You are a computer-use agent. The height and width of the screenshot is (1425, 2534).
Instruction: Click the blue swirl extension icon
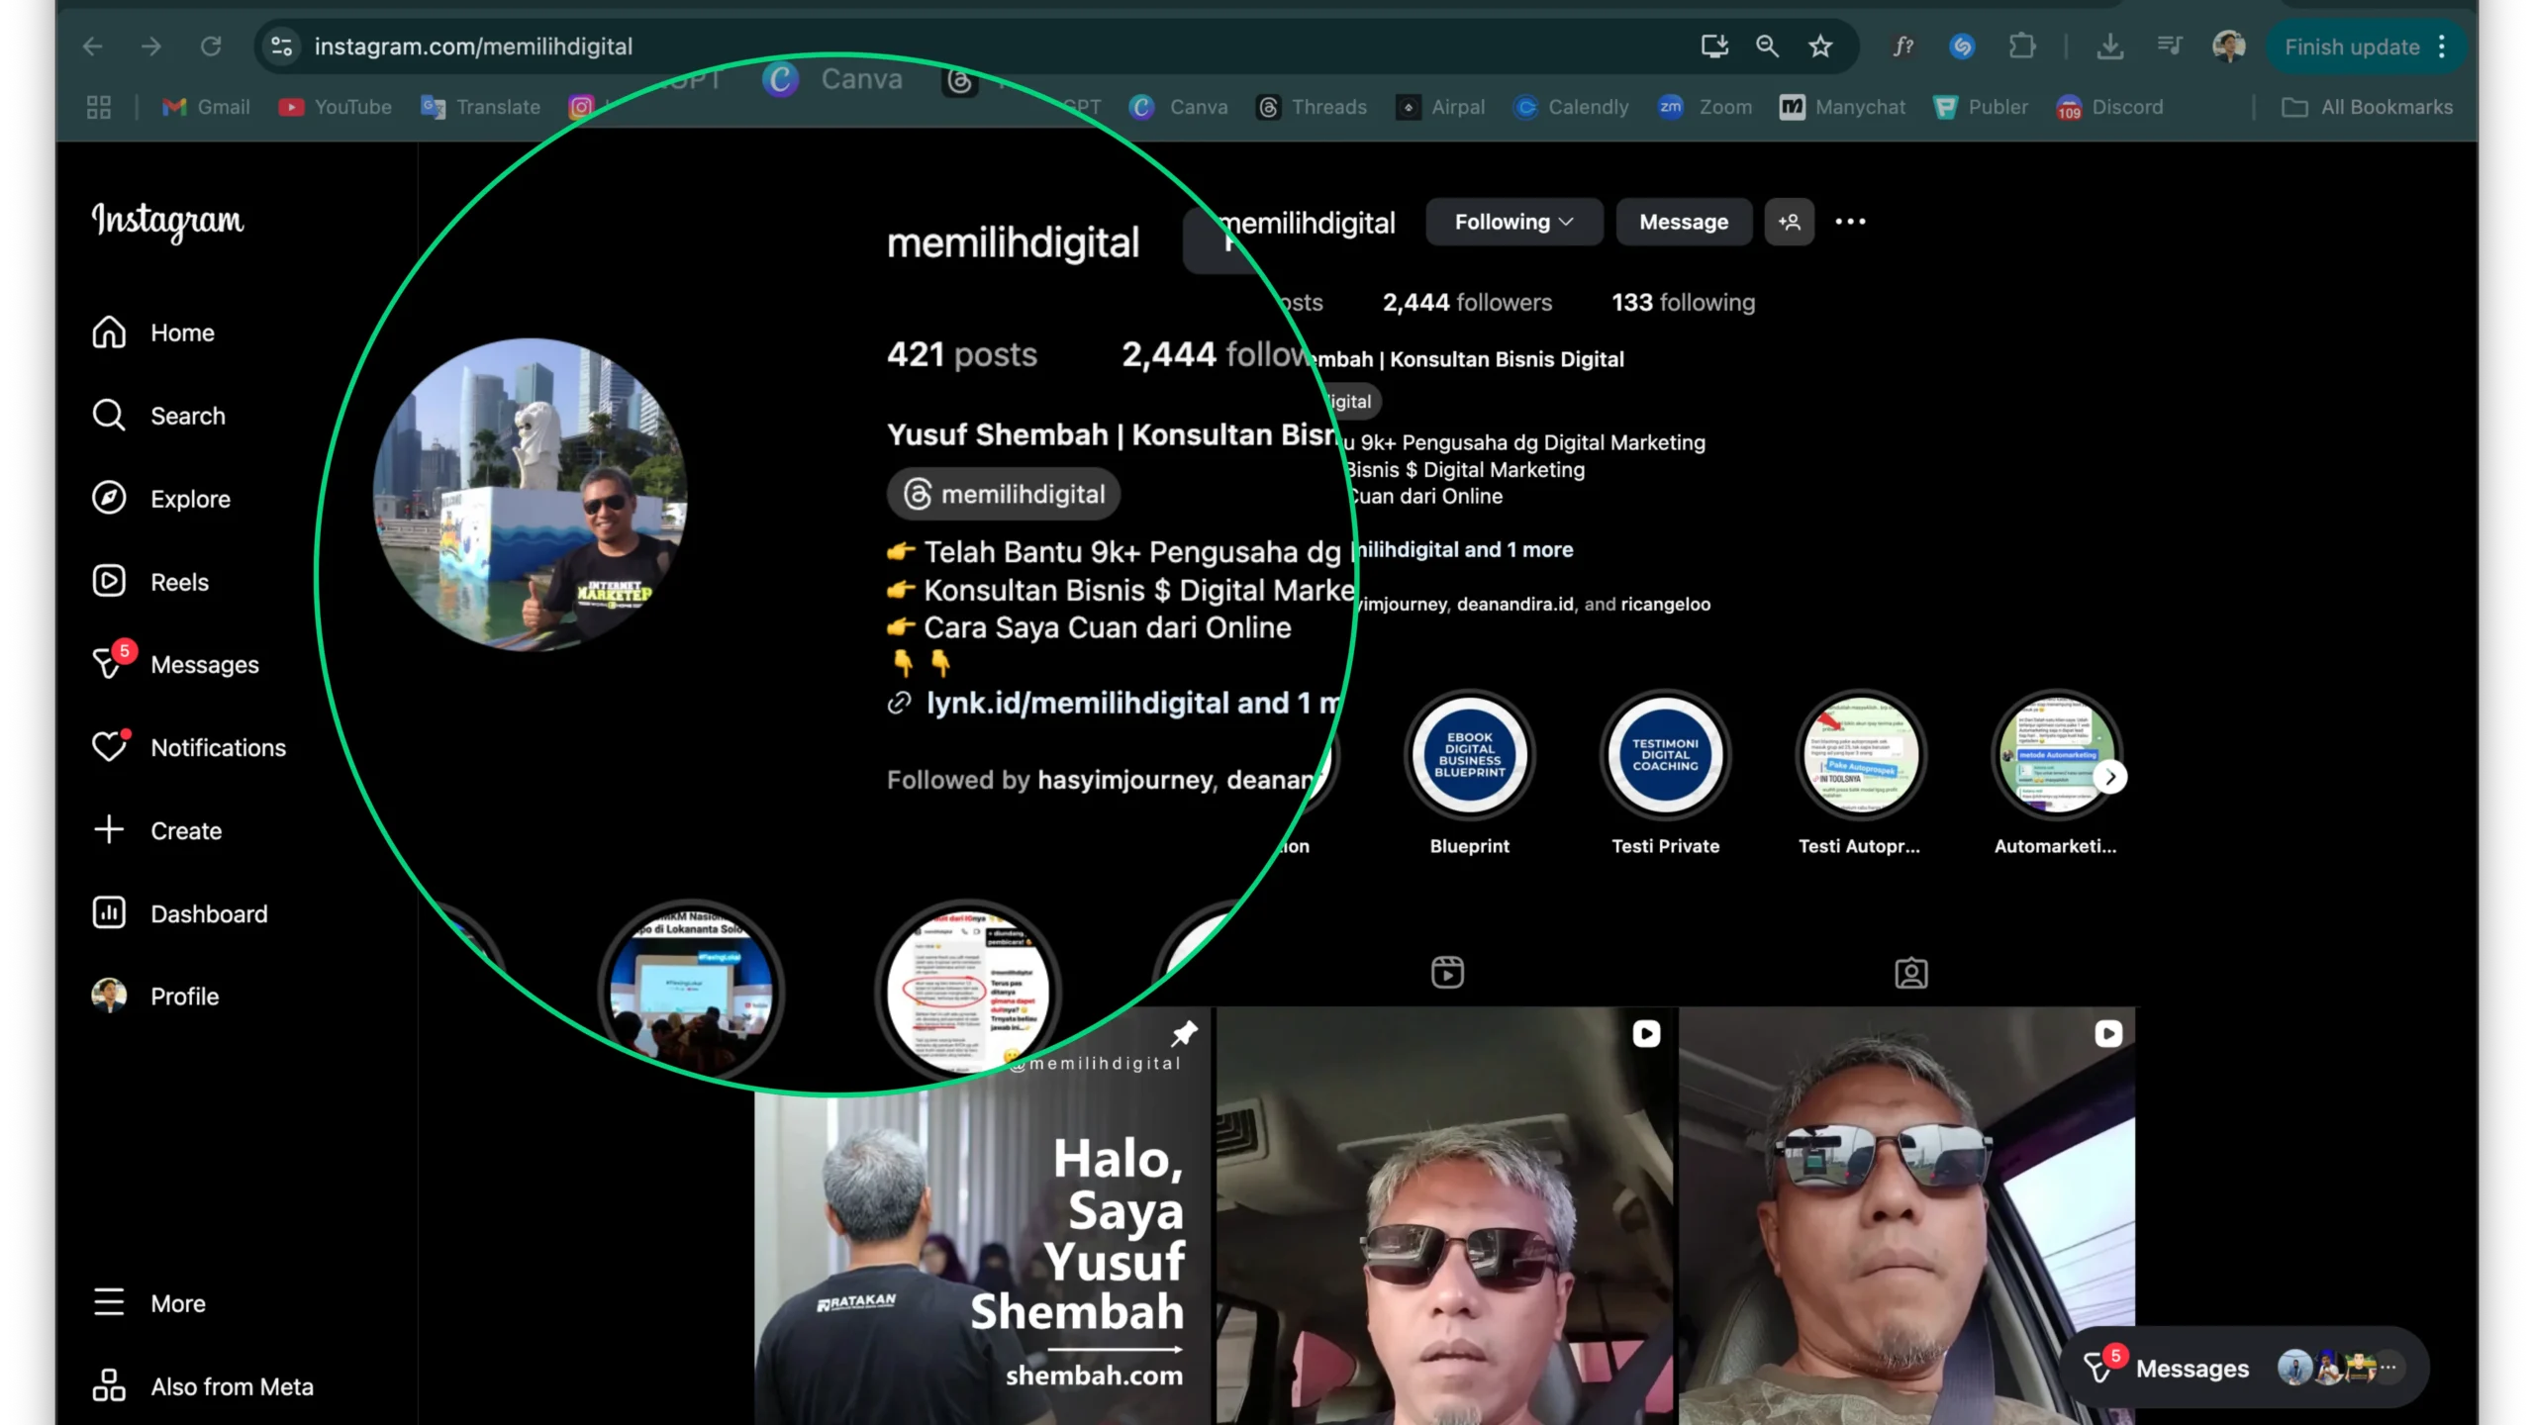click(1962, 47)
